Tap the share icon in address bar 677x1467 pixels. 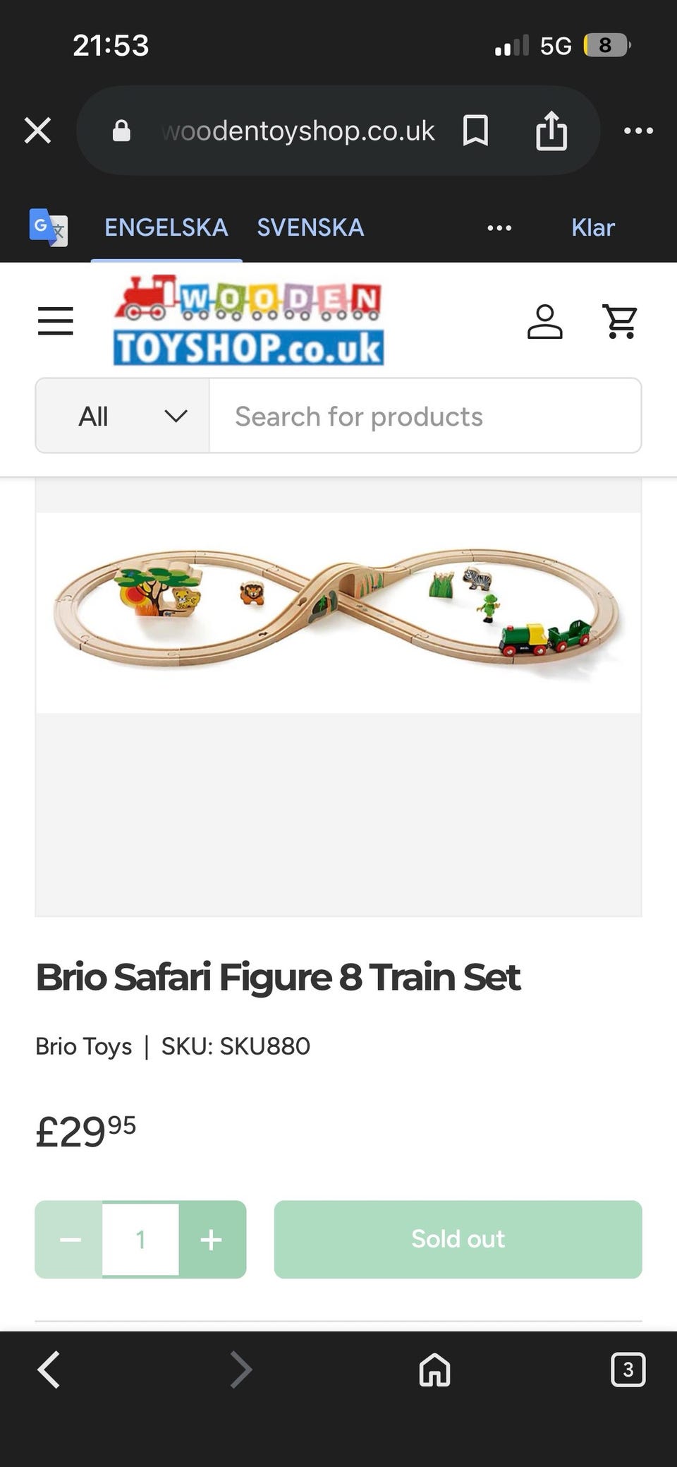tap(551, 131)
